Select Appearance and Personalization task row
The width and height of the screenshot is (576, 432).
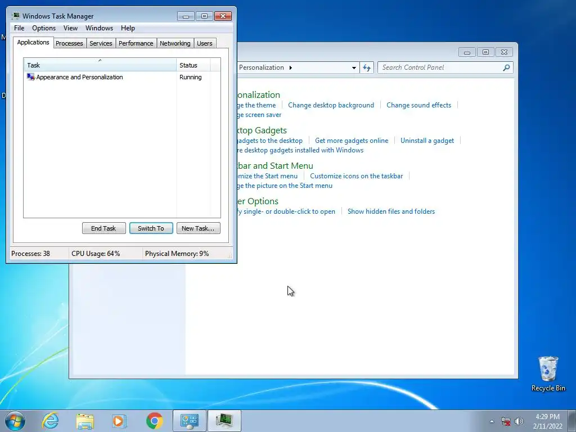pos(122,76)
